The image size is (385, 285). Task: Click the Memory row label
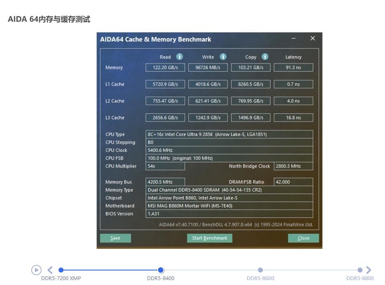click(x=114, y=68)
